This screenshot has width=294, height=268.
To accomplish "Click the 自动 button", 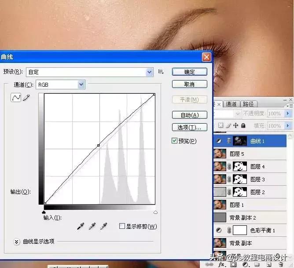I will pyautogui.click(x=190, y=115).
